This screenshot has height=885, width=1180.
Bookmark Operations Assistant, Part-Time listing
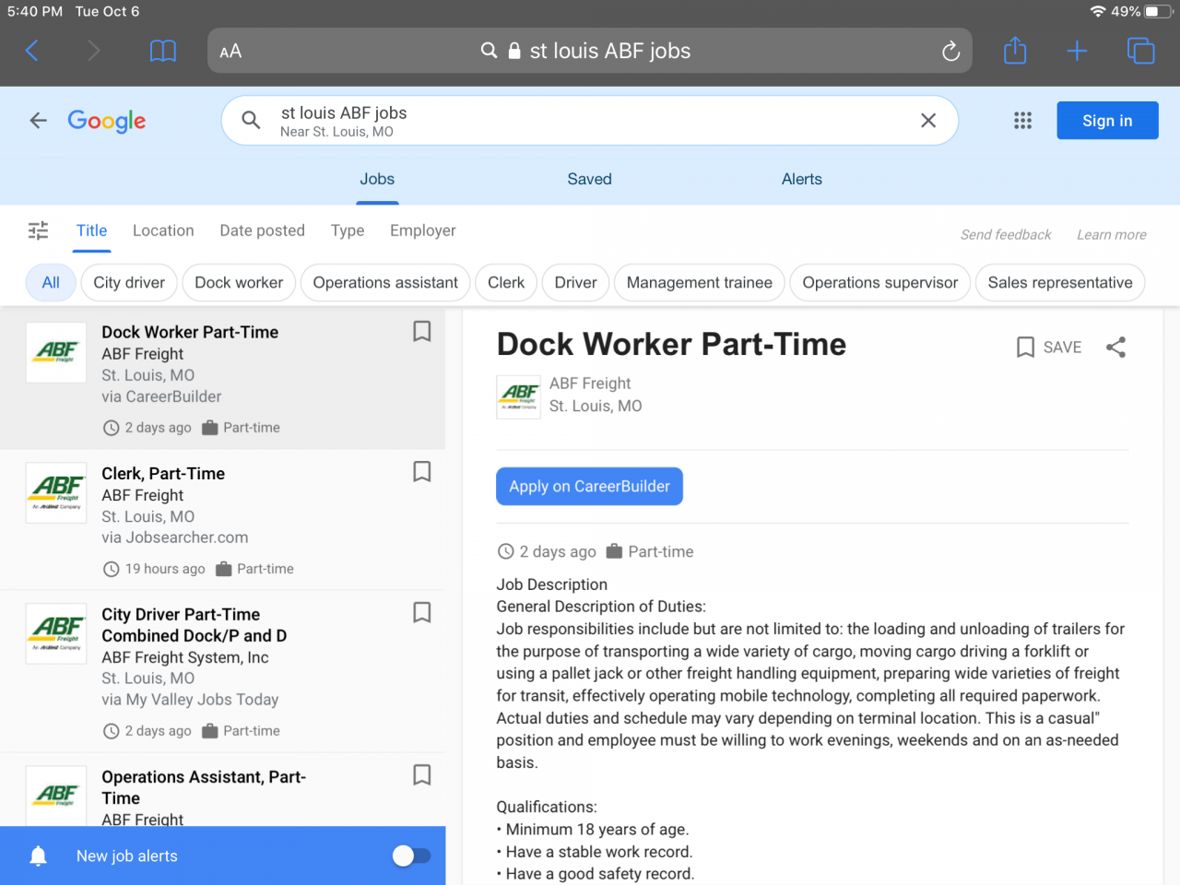click(x=421, y=774)
